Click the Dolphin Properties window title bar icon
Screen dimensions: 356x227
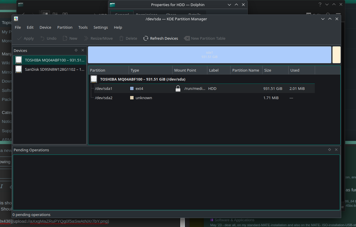[x=112, y=5]
